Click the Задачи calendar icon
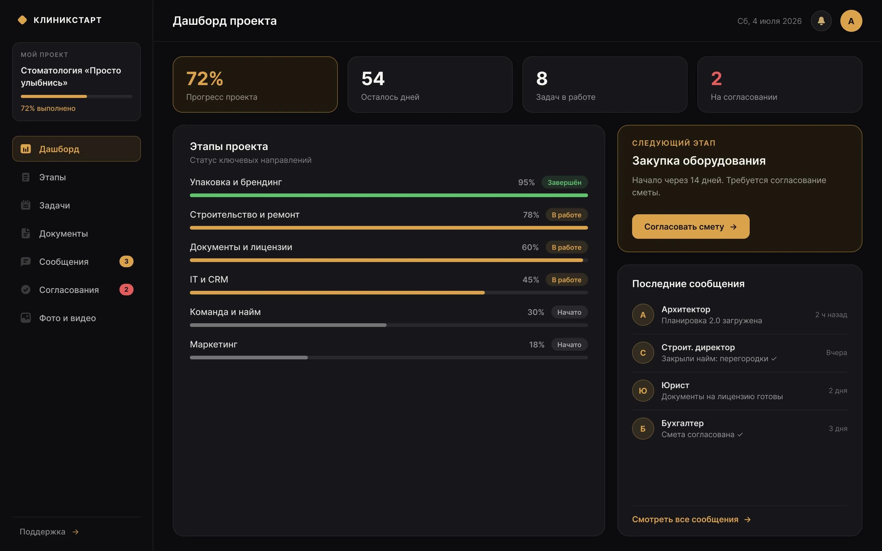Screen dimensions: 882x551 (25, 205)
